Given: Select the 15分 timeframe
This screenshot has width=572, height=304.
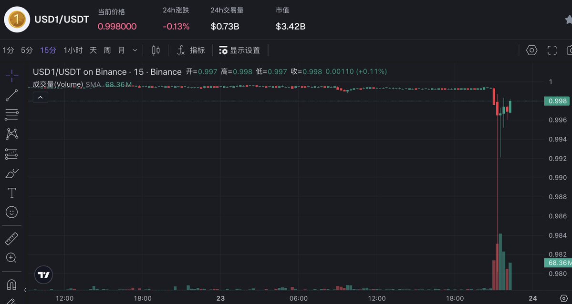Looking at the screenshot, I should tap(48, 51).
